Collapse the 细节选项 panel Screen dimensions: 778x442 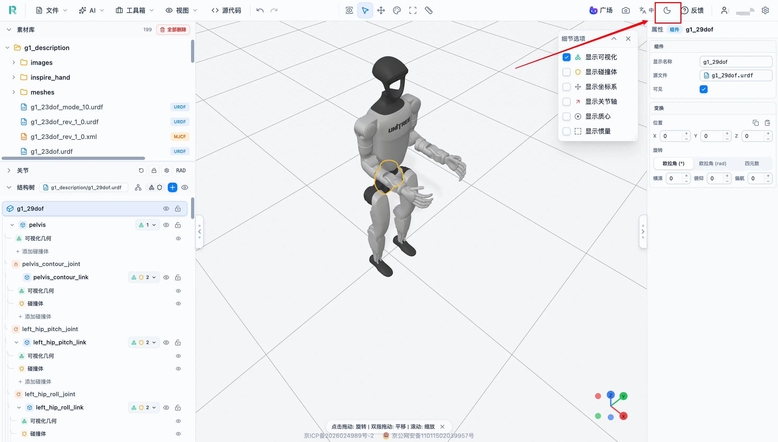click(614, 39)
